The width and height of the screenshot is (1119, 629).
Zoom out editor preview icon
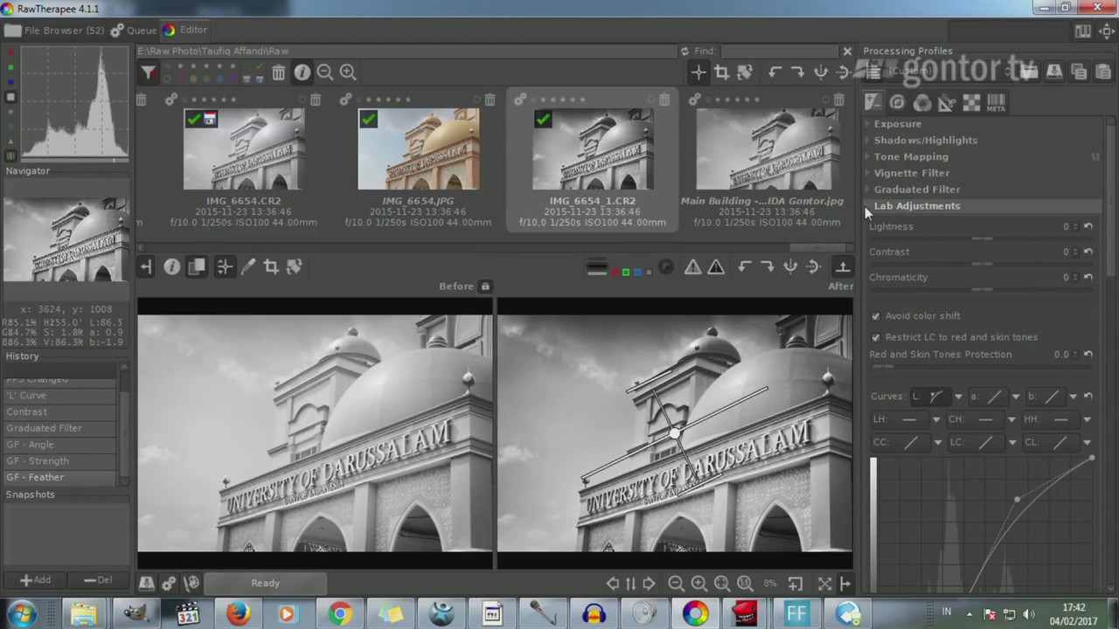(676, 584)
